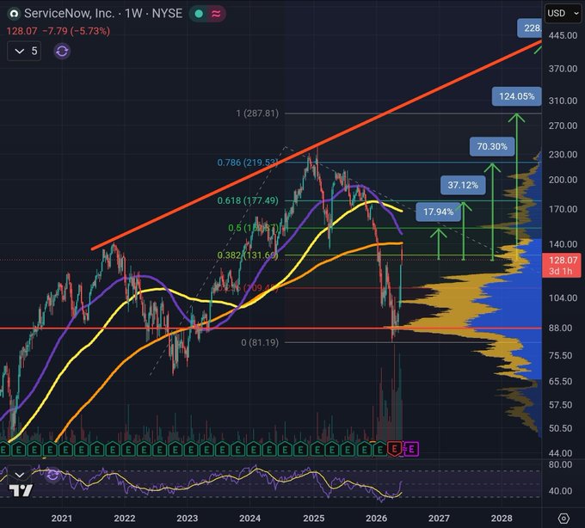The image size is (585, 528).
Task: Select the green arrow under 124.05% label
Action: click(517, 186)
